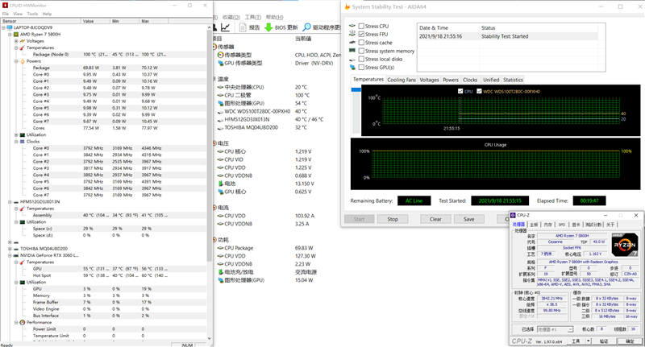Click the 确定 OK button in CPU-Z

coord(630,341)
